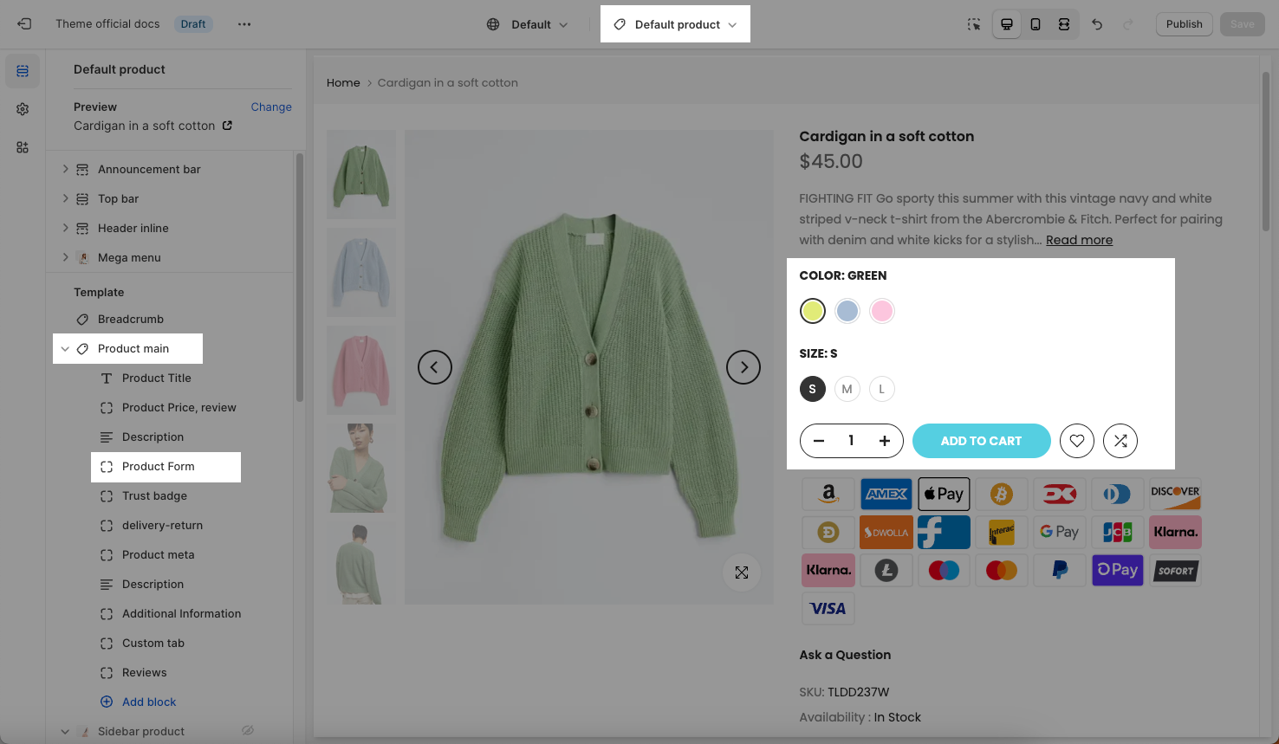Click the Apple Pay payment badge

click(944, 495)
